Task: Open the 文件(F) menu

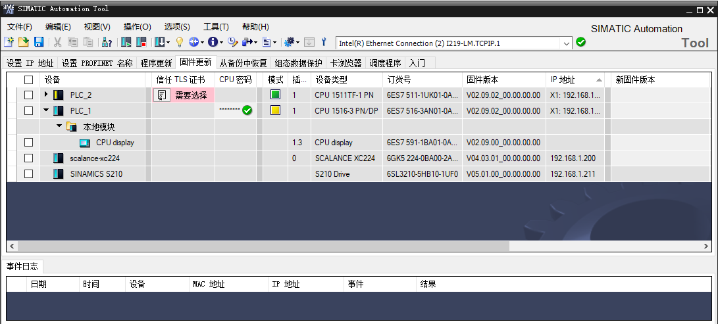Action: (20, 27)
